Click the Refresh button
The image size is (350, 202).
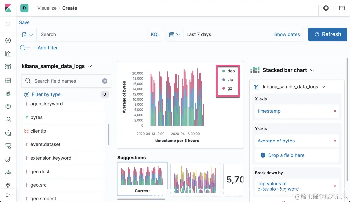pos(327,34)
